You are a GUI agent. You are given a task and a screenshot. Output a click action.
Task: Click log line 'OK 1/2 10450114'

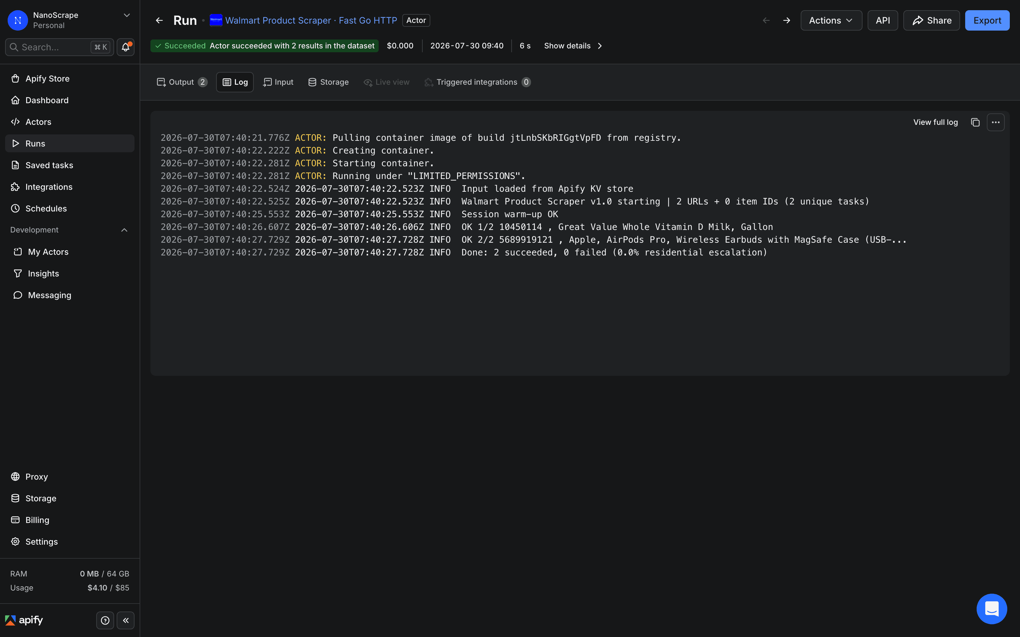point(467,227)
